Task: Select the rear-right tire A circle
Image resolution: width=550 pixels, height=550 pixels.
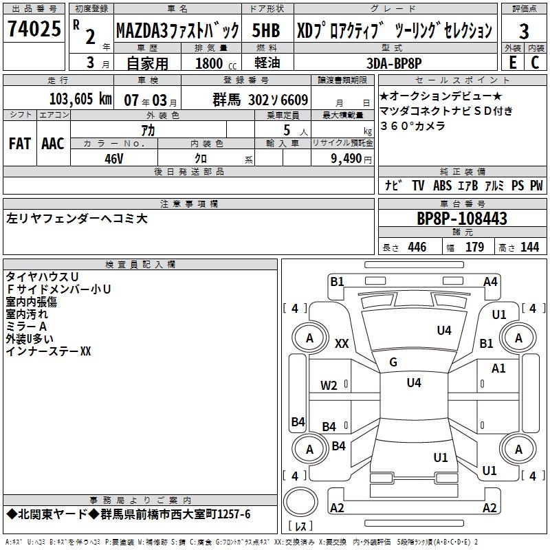Action: pyautogui.click(x=518, y=450)
